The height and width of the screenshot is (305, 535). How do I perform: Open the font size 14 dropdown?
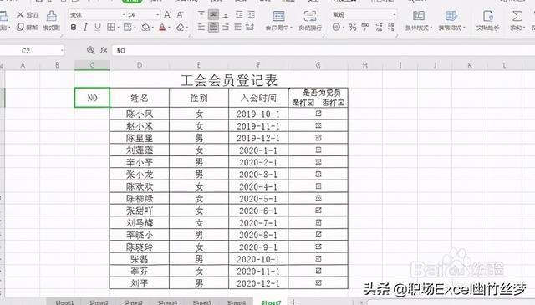tap(157, 15)
